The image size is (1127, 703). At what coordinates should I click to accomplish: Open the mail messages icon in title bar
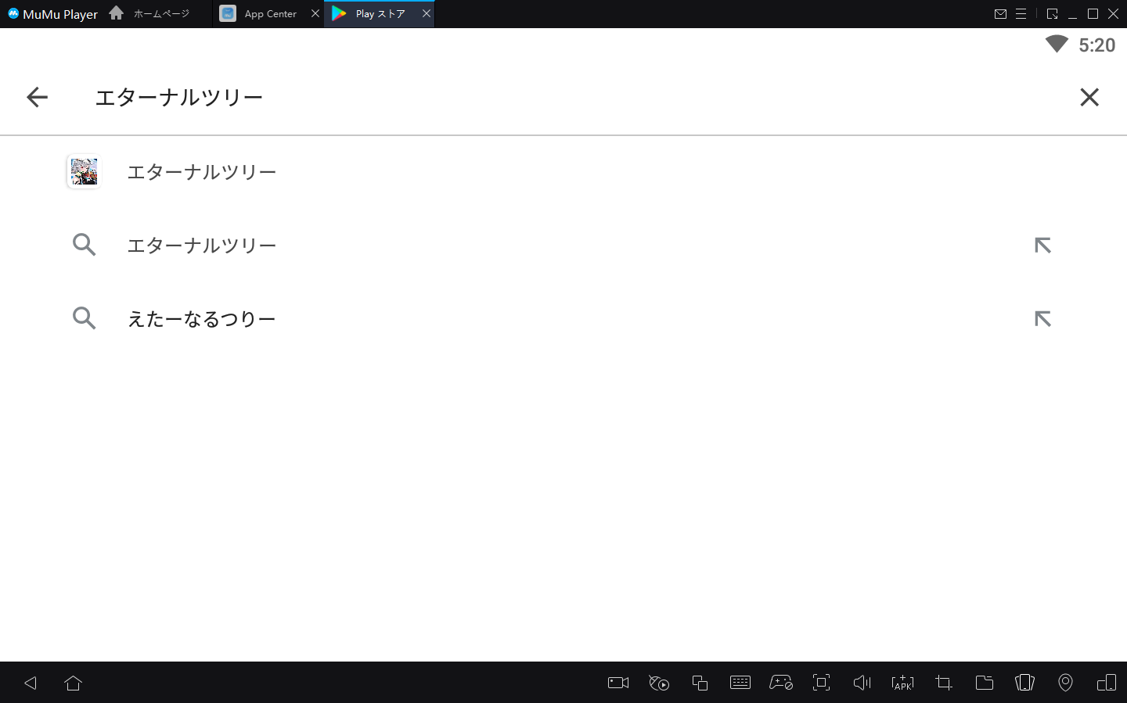click(x=1000, y=14)
